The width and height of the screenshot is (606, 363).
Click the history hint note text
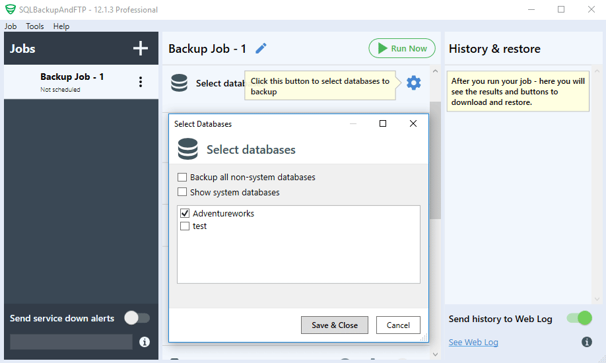click(x=518, y=91)
